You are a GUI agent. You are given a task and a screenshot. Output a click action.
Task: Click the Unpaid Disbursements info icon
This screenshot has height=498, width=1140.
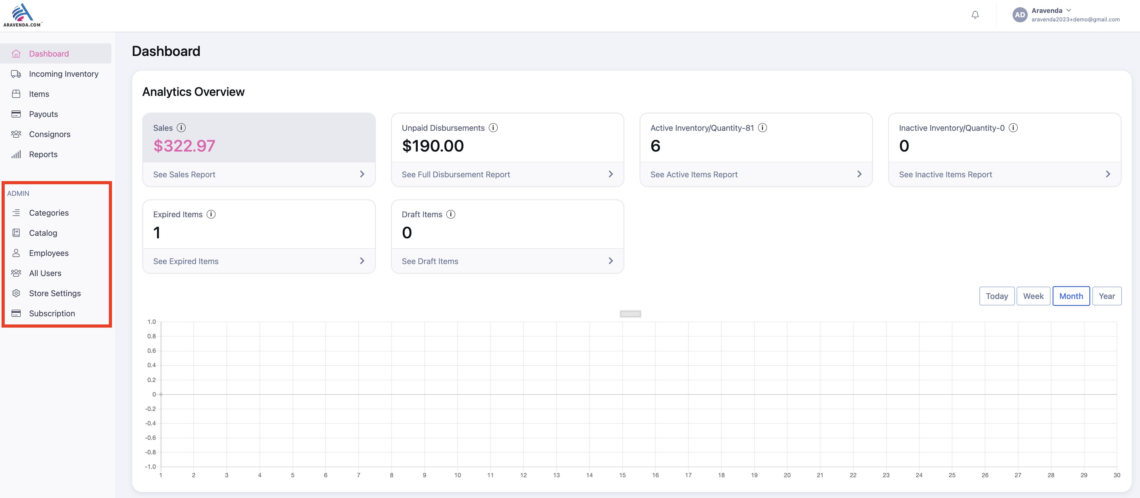pyautogui.click(x=493, y=128)
